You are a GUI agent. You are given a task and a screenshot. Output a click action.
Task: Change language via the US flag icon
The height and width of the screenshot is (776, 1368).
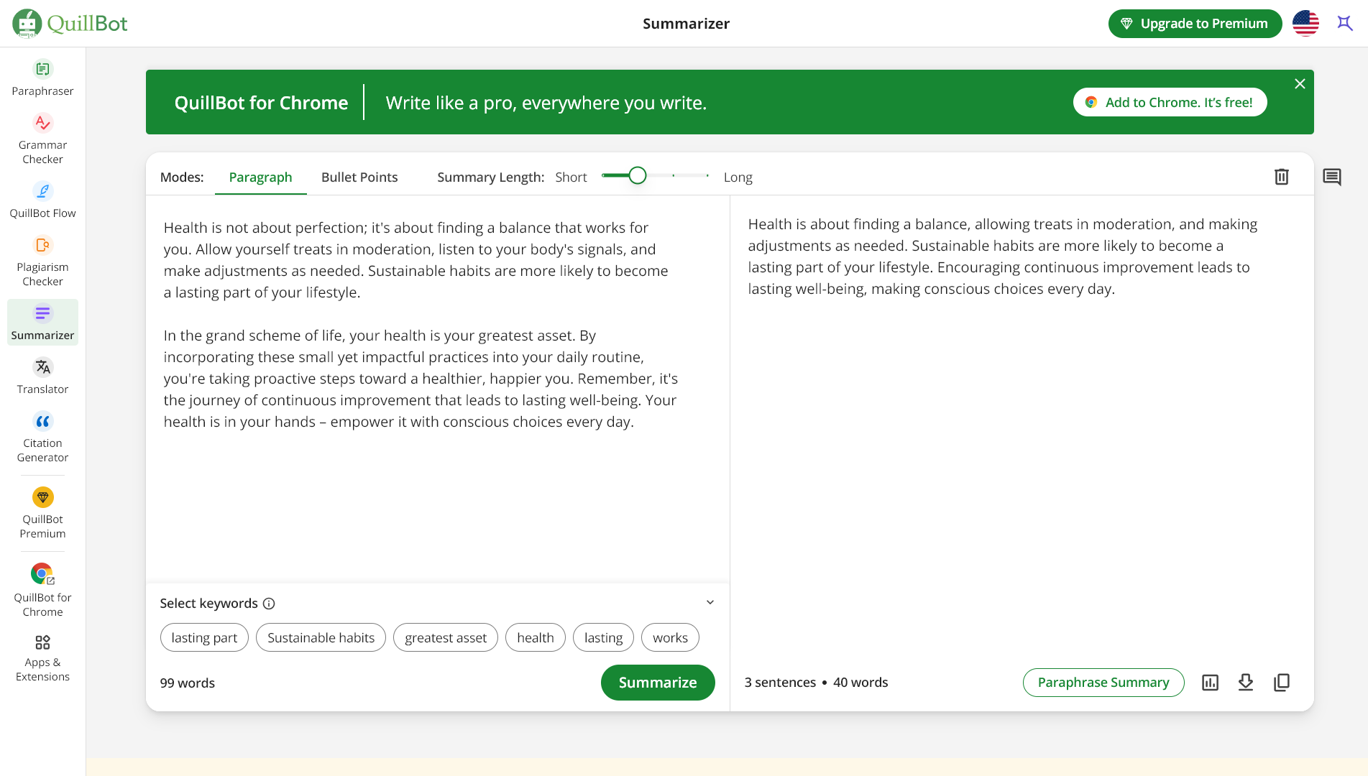(1305, 23)
